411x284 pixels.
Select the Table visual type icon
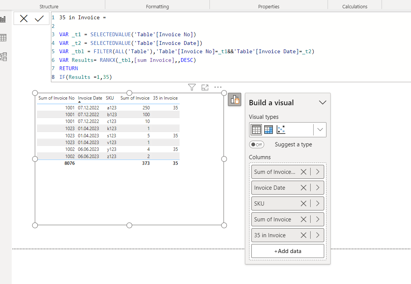pos(256,129)
